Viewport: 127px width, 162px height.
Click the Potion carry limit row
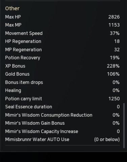click(62, 99)
